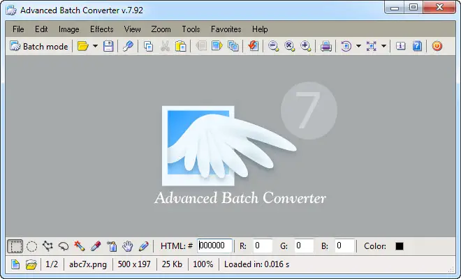Image resolution: width=461 pixels, height=279 pixels.
Task: Click the B color value field
Action: pyautogui.click(x=344, y=246)
